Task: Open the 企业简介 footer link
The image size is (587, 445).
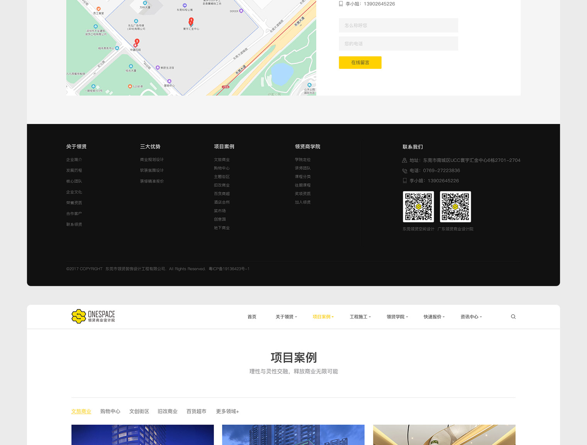Action: point(74,160)
